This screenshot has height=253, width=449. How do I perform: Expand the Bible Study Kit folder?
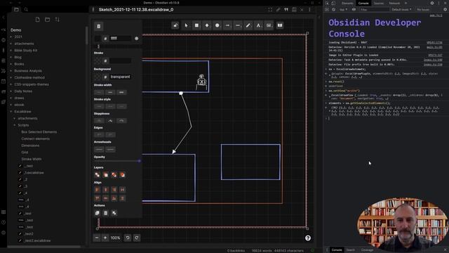pyautogui.click(x=25, y=50)
